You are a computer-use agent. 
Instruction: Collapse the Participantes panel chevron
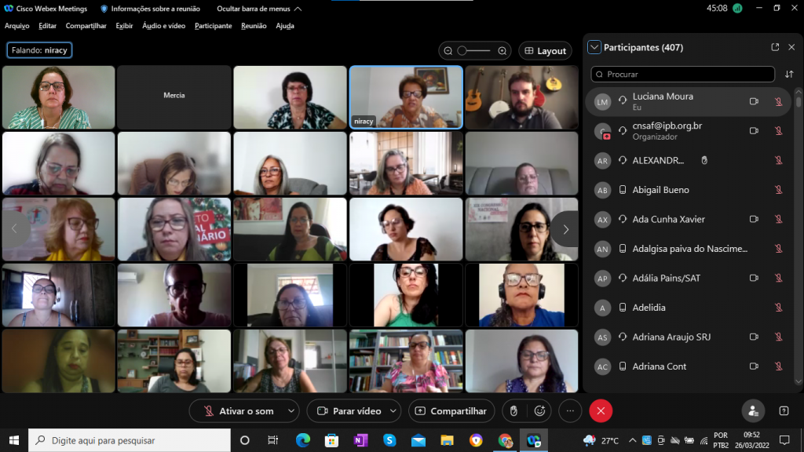point(594,47)
